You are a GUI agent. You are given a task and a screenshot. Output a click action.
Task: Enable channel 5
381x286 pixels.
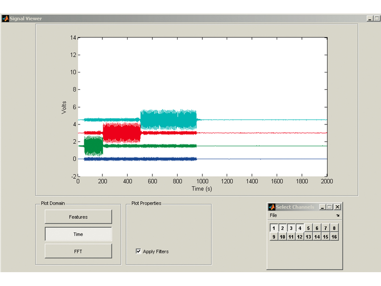308,228
